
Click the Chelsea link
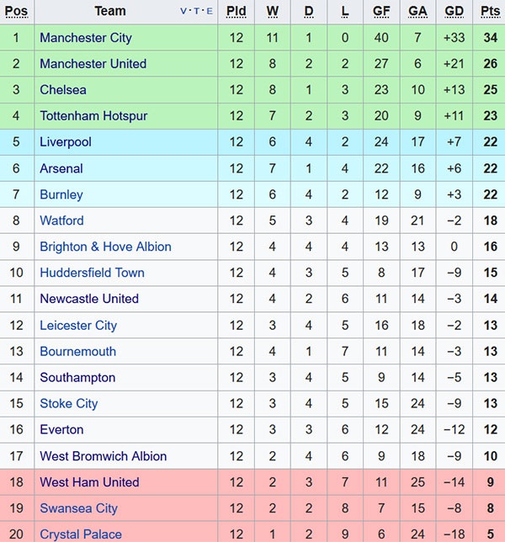click(x=63, y=90)
